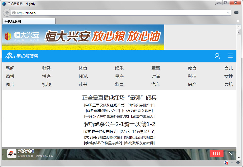The image size is (243, 167).
Task: Go to 博客
Action: pos(47,76)
